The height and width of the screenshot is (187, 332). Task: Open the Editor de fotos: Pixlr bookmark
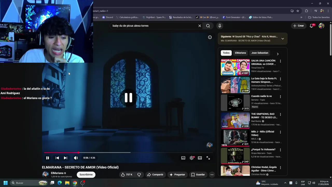point(261,17)
